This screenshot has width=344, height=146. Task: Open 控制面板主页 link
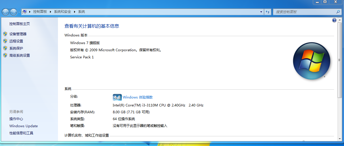(20, 24)
